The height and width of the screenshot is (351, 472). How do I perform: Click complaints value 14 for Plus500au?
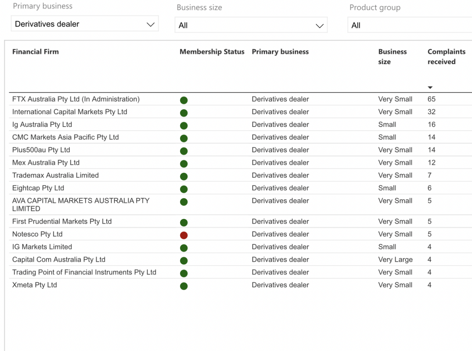coord(431,150)
